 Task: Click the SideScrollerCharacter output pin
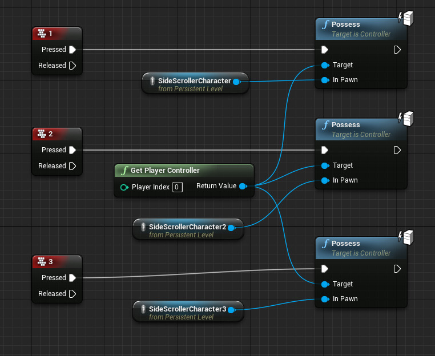(x=237, y=82)
